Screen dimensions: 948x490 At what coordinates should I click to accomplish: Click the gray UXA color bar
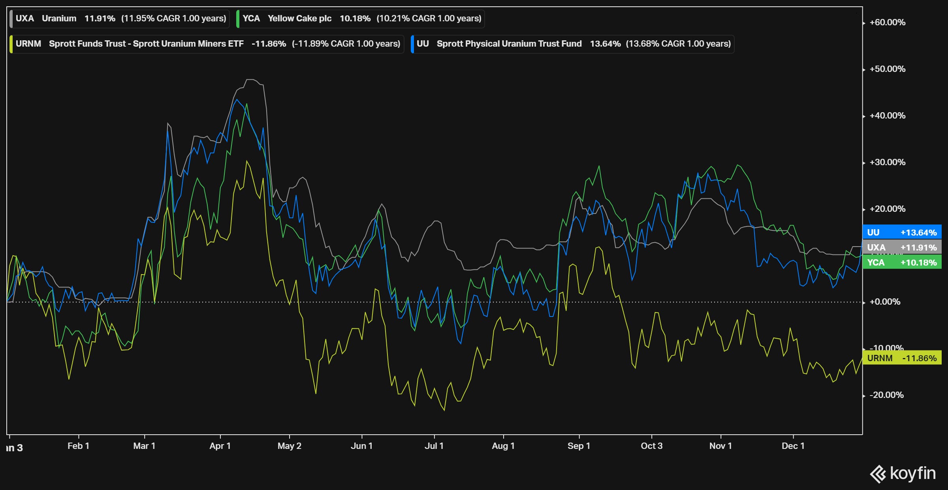point(11,19)
